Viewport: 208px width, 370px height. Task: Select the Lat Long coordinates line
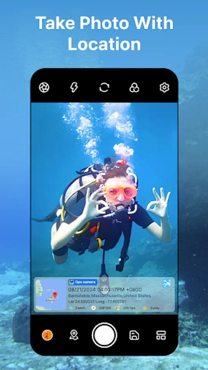[x=97, y=301]
